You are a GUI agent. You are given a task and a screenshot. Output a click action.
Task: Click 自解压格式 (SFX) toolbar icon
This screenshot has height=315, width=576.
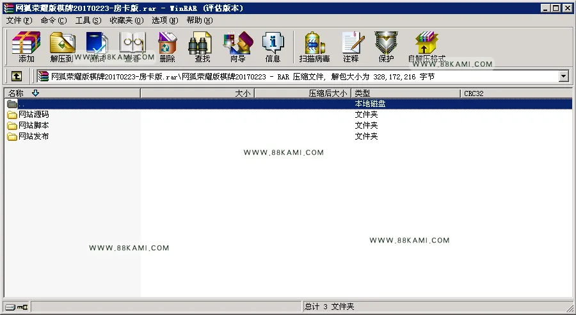[x=426, y=47]
